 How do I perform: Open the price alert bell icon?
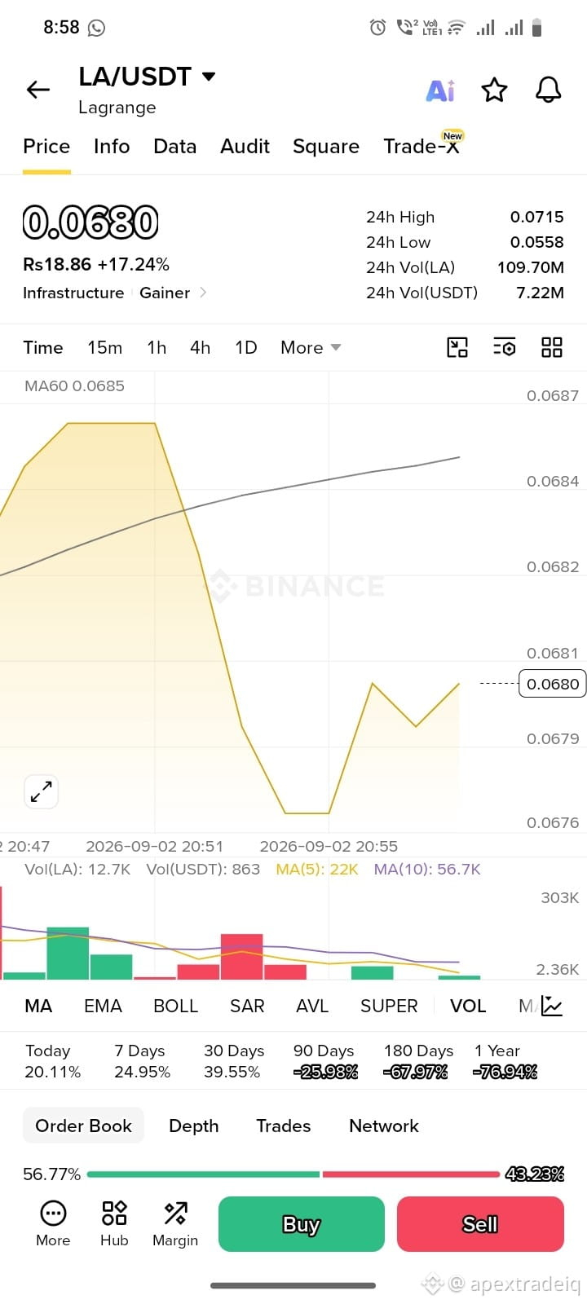coord(549,90)
